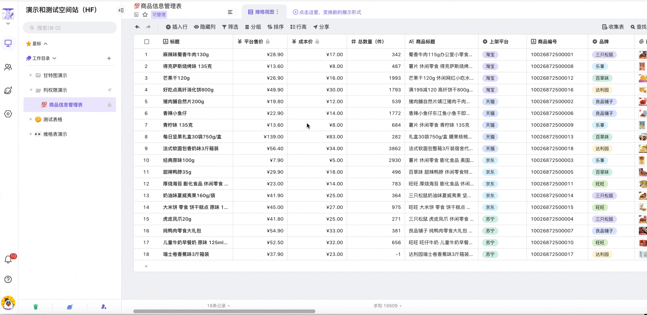This screenshot has width=647, height=315.
Task: Collapse the 列权限演示 folder
Action: tap(31, 90)
